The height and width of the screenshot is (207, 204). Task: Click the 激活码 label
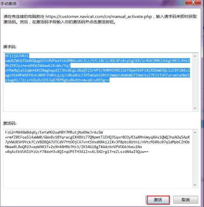click(x=10, y=123)
